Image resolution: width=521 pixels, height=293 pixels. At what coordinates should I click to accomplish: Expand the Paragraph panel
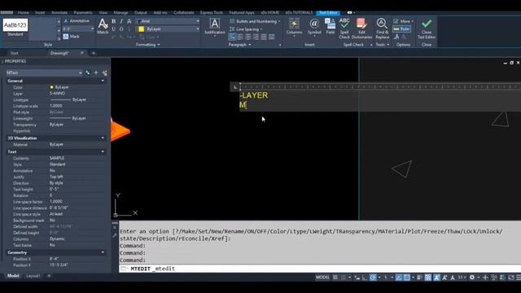239,45
